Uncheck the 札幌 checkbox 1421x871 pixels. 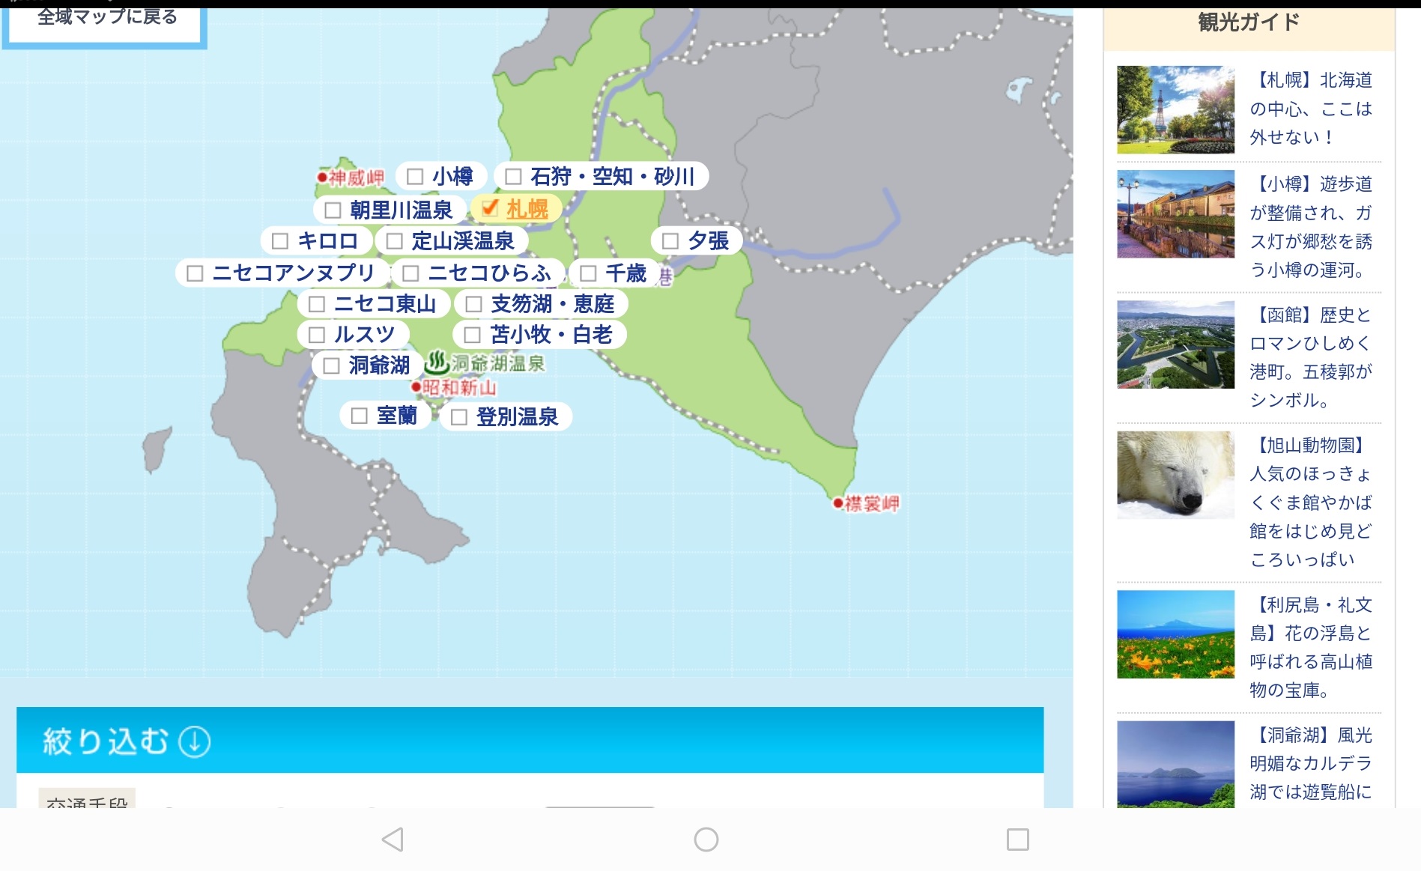point(489,208)
